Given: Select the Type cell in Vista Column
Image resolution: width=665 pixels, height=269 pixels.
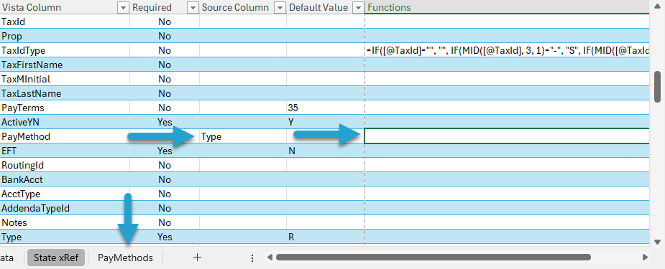Looking at the screenshot, I should pyautogui.click(x=65, y=237).
